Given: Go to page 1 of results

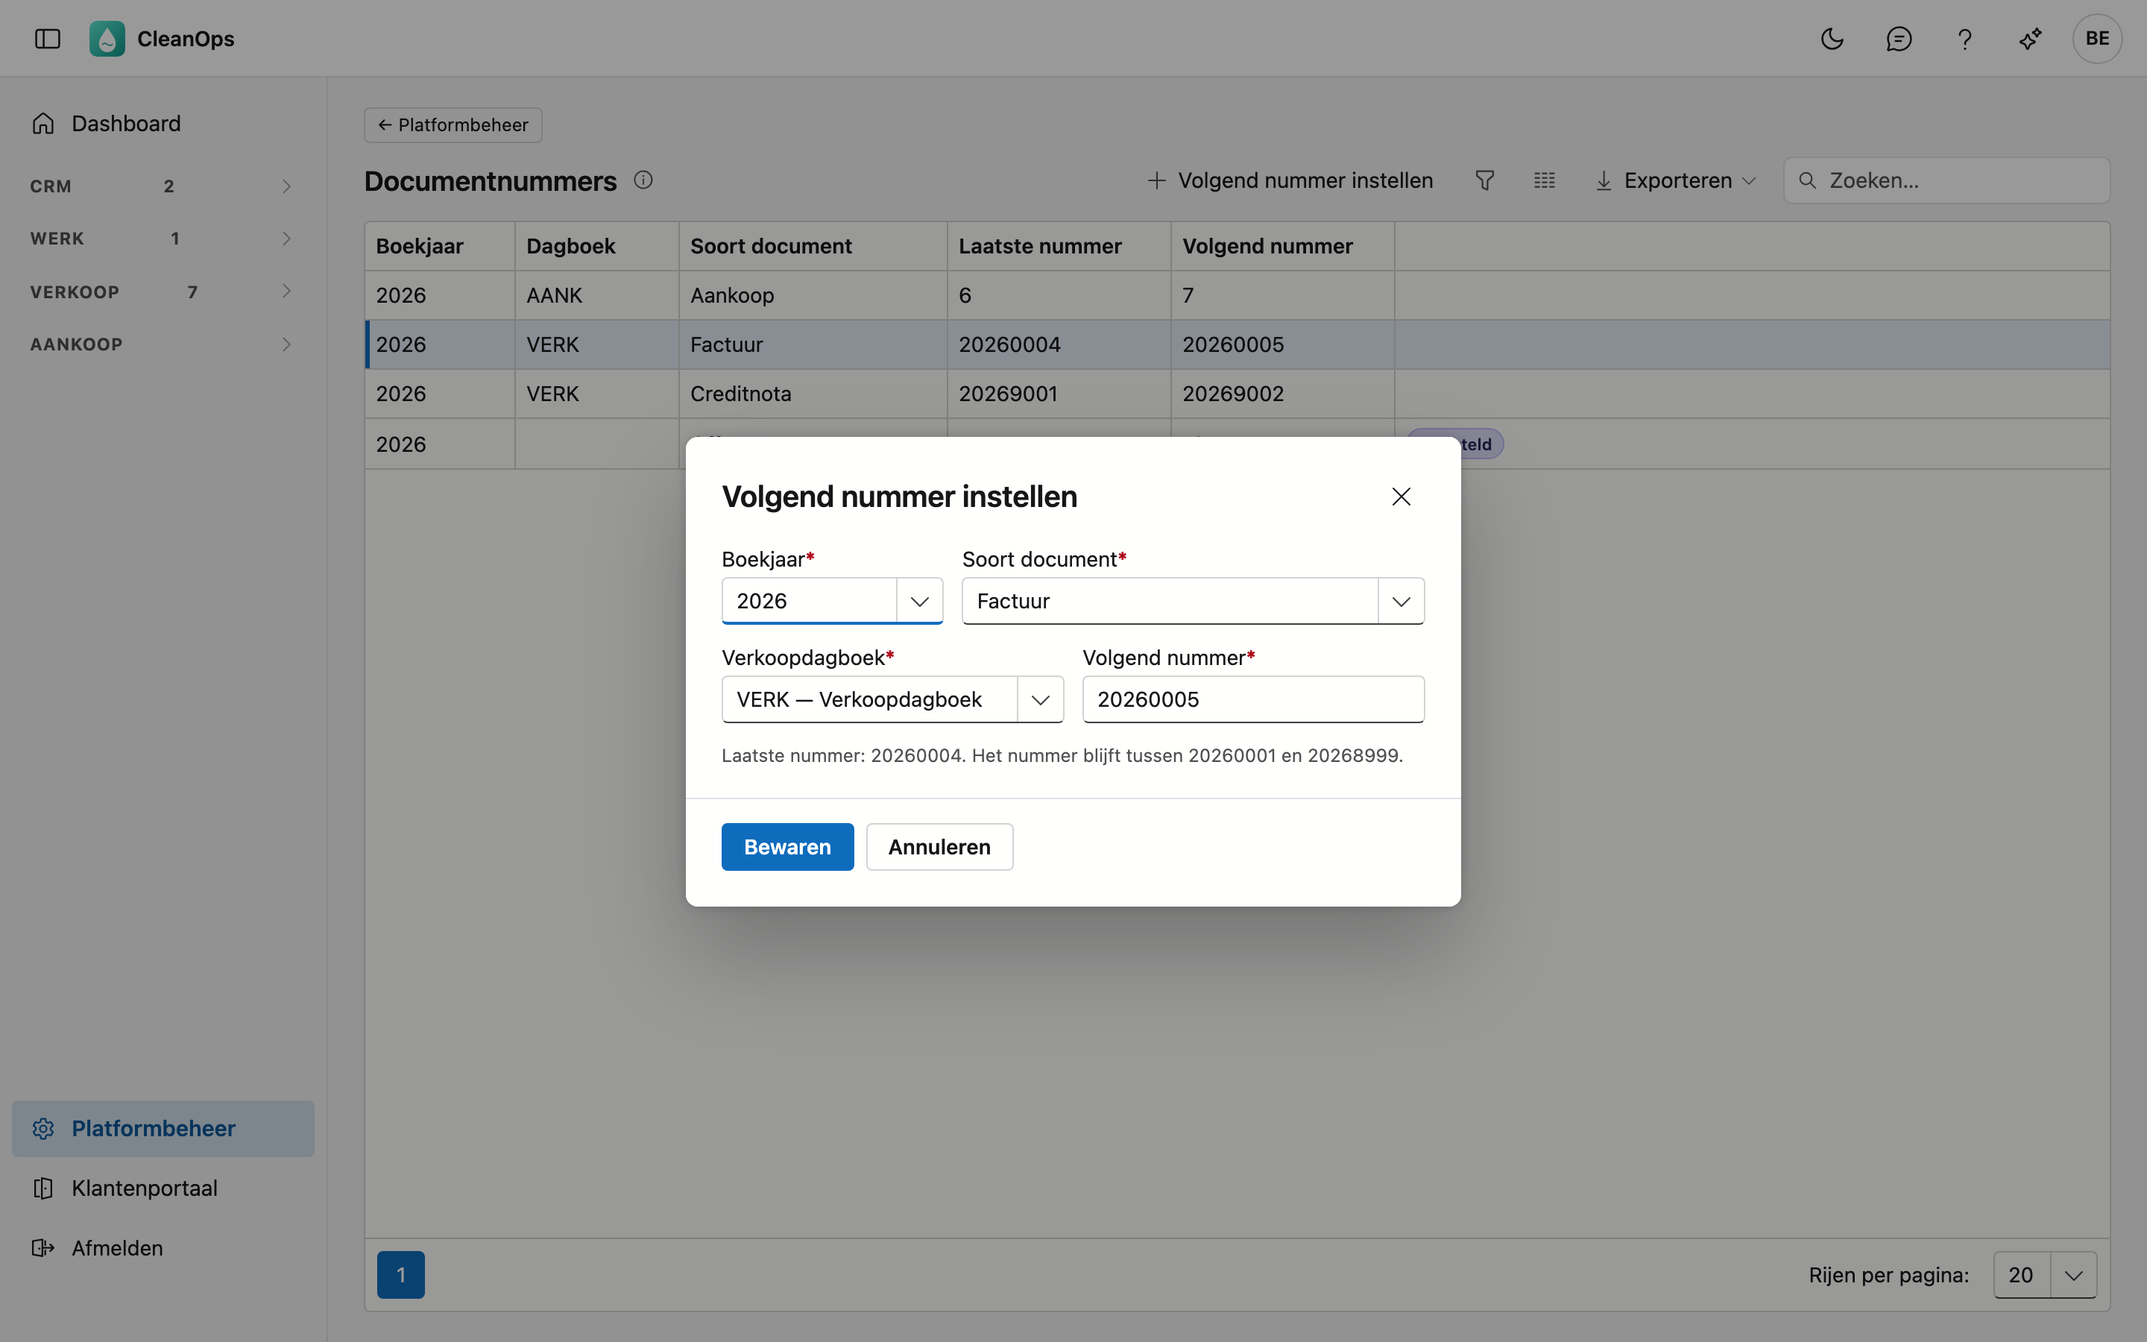Looking at the screenshot, I should tap(400, 1275).
